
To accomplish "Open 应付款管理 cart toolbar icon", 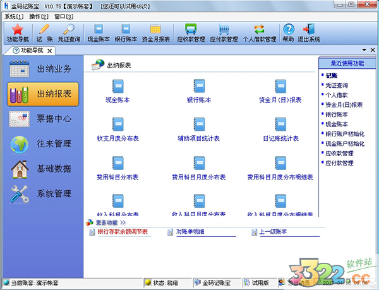I will coord(224,33).
